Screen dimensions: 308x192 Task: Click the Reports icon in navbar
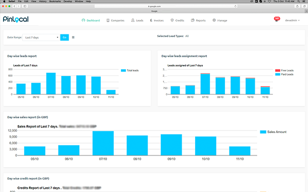[192, 20]
